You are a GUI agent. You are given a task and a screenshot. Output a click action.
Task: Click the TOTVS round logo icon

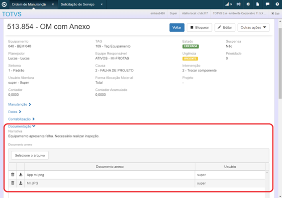tap(4, 4)
